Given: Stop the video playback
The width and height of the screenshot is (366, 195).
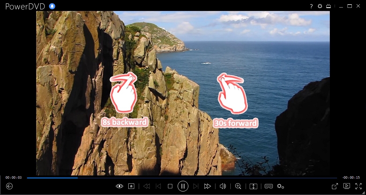Looking at the screenshot, I should tap(170, 186).
